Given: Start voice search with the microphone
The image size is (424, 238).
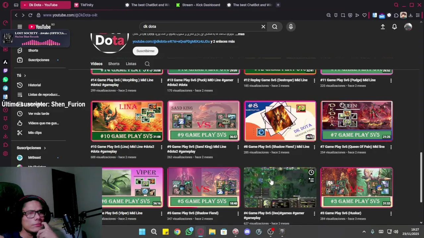Looking at the screenshot, I should (291, 26).
